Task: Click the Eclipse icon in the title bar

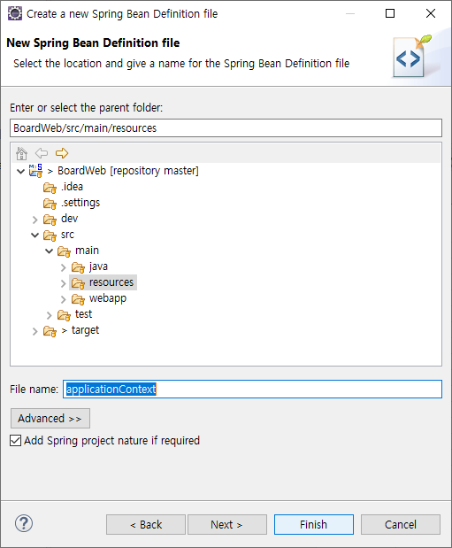Action: click(15, 13)
